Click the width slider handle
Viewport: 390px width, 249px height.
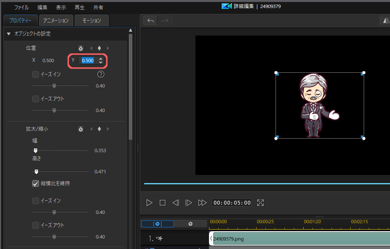click(x=36, y=150)
